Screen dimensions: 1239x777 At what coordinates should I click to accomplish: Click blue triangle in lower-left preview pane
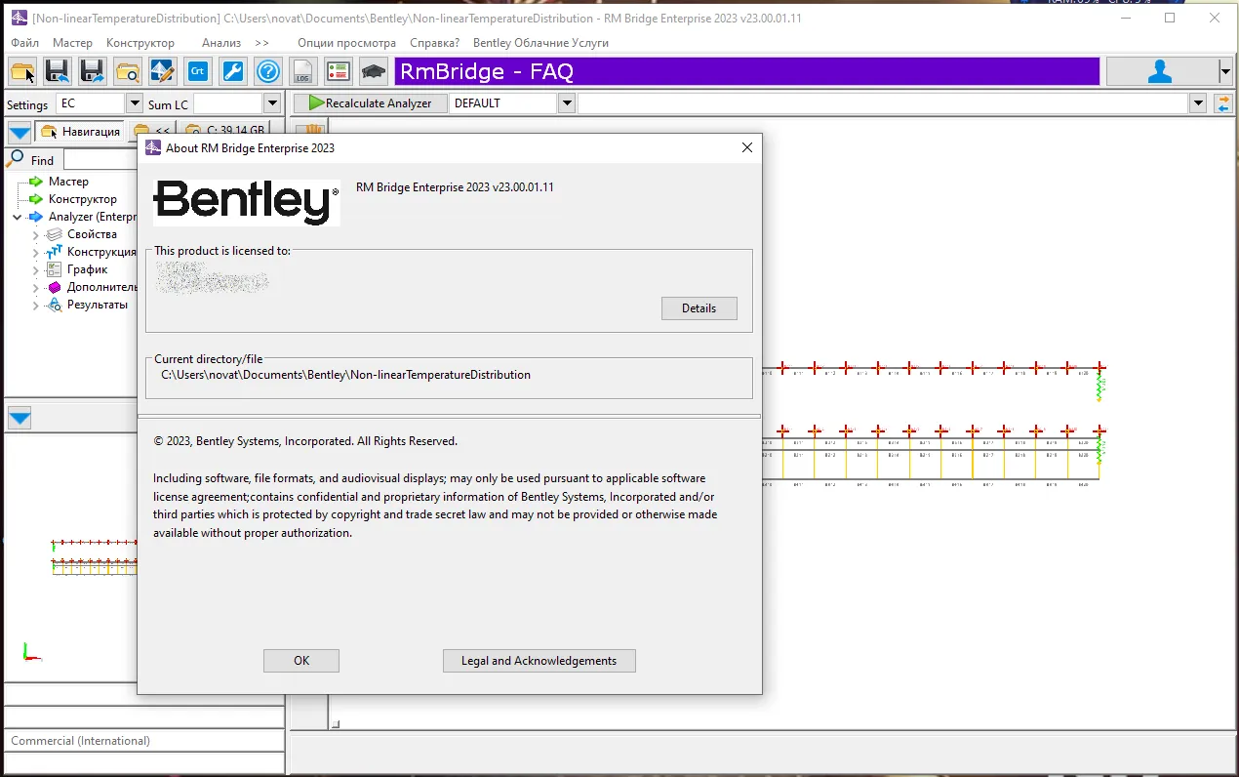[x=20, y=419]
